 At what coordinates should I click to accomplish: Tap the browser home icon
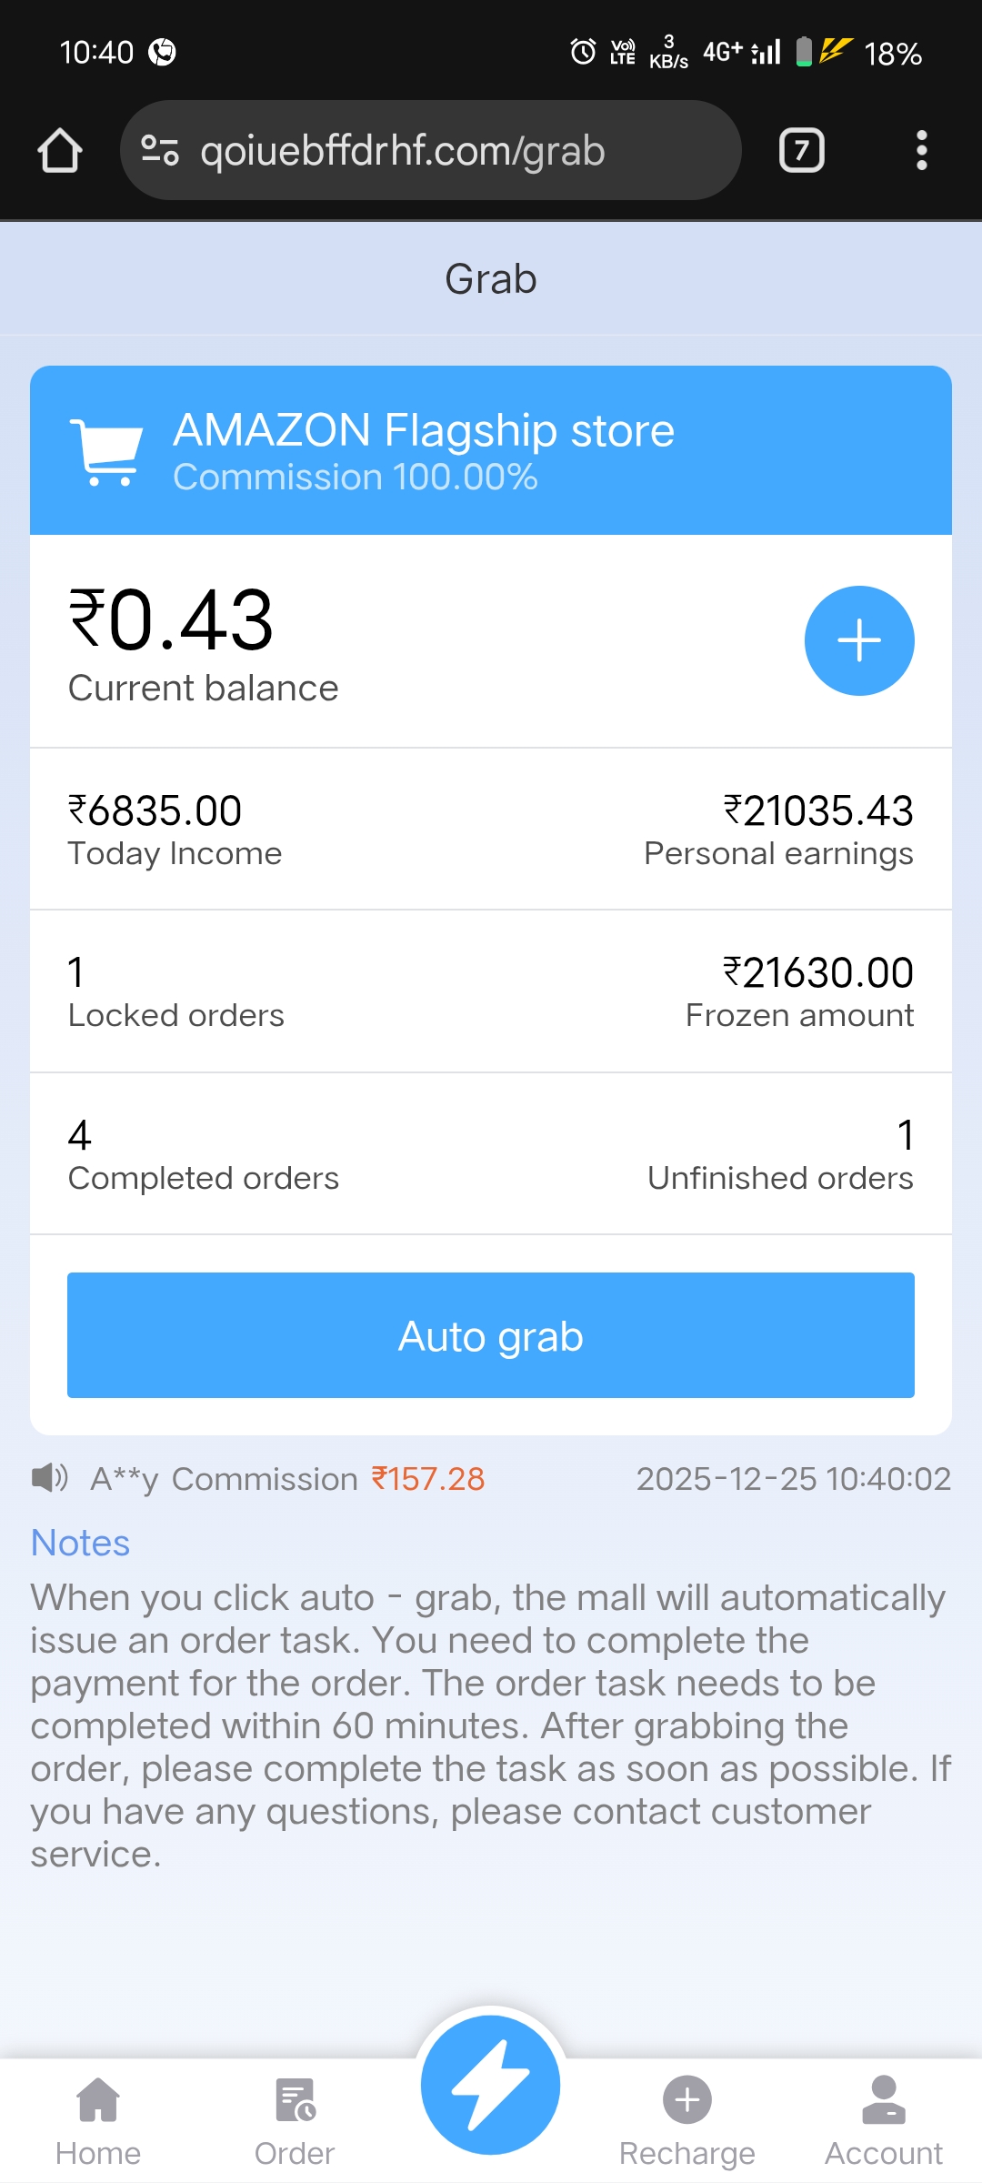(x=60, y=150)
